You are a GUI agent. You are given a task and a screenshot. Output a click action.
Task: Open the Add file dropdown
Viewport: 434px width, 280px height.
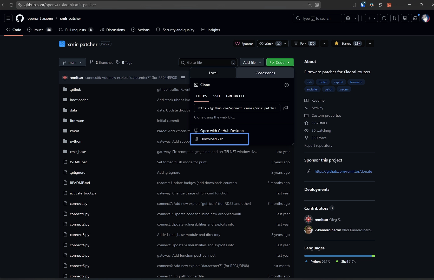(x=252, y=62)
